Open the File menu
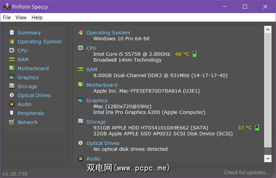Screen dimensions: 276x178 [7, 18]
